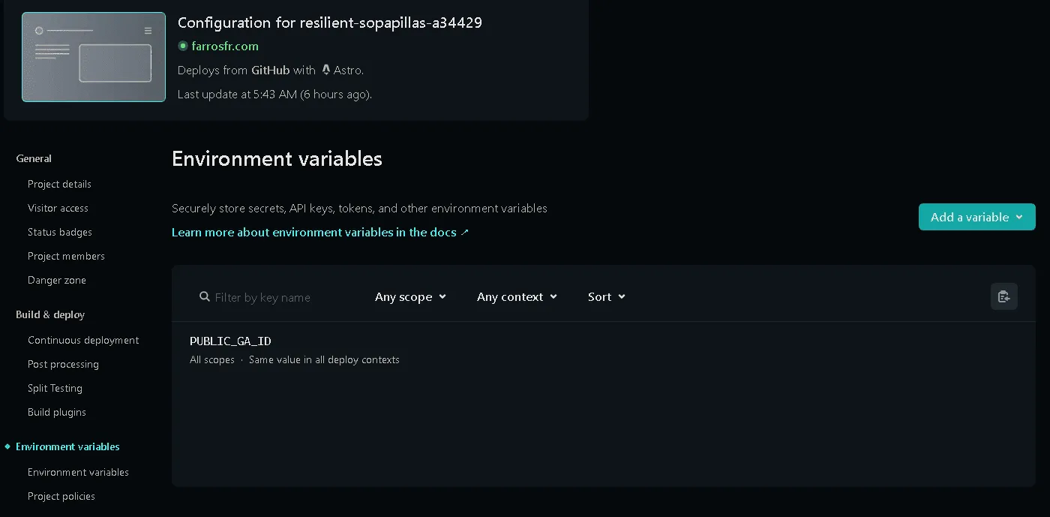Click the Astro logo icon

pos(325,70)
